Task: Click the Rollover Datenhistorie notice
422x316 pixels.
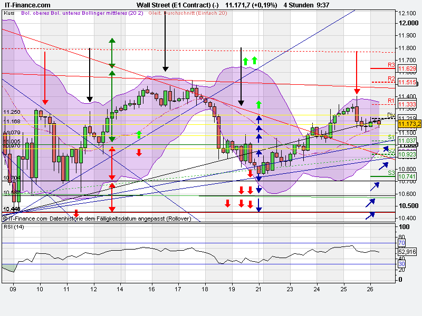Action: click(121, 218)
